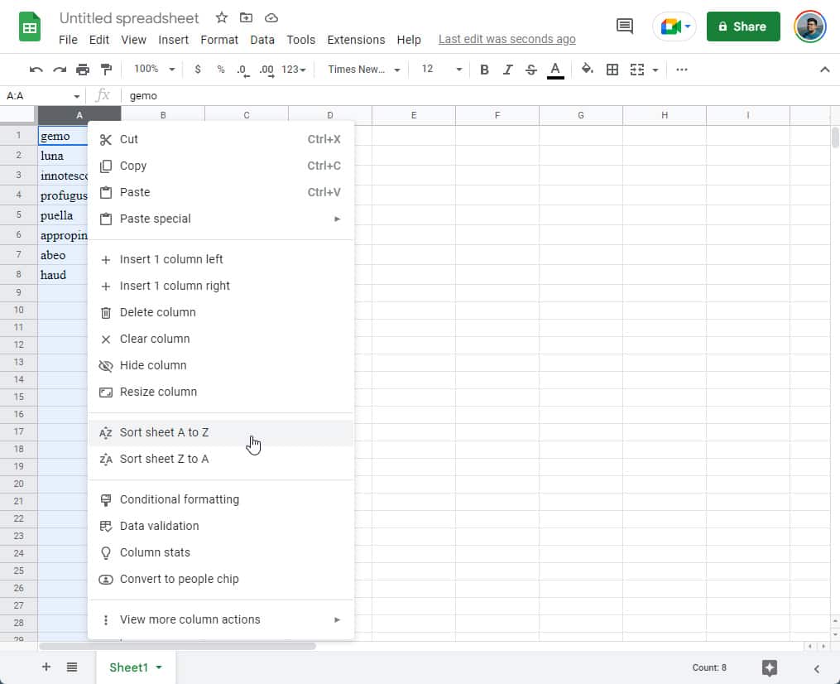
Task: Toggle bold formatting
Action: pos(485,70)
